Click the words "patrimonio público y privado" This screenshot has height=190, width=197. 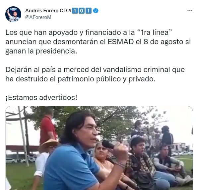tap(106, 79)
